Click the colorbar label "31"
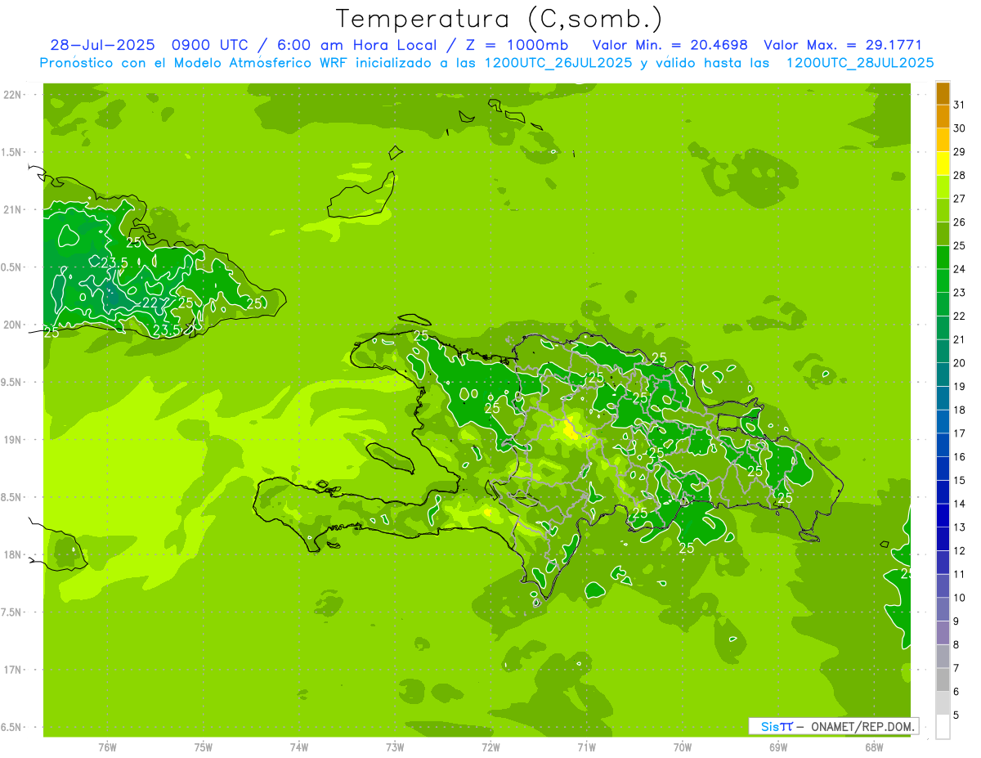The height and width of the screenshot is (758, 981). click(x=959, y=105)
